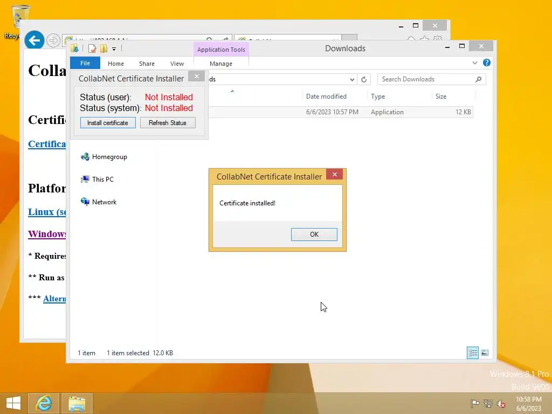Open network status icon in system tray
Screen dimensions: 552x414
click(488, 403)
